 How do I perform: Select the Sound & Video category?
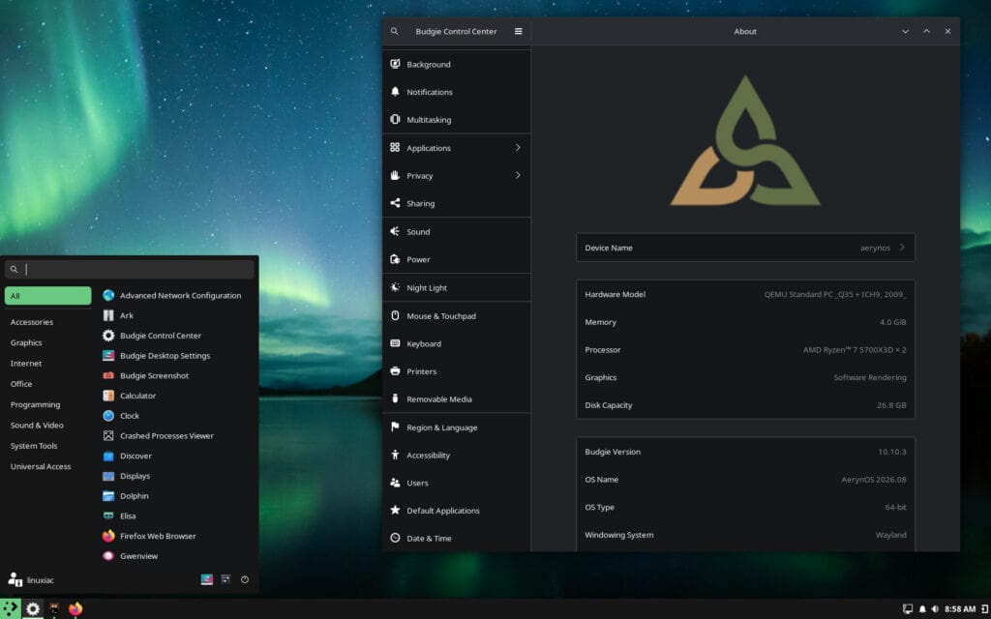(x=48, y=426)
